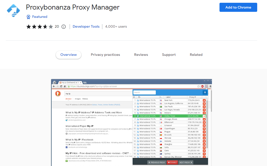Remove the Limassol proxy entry

pos(204,126)
